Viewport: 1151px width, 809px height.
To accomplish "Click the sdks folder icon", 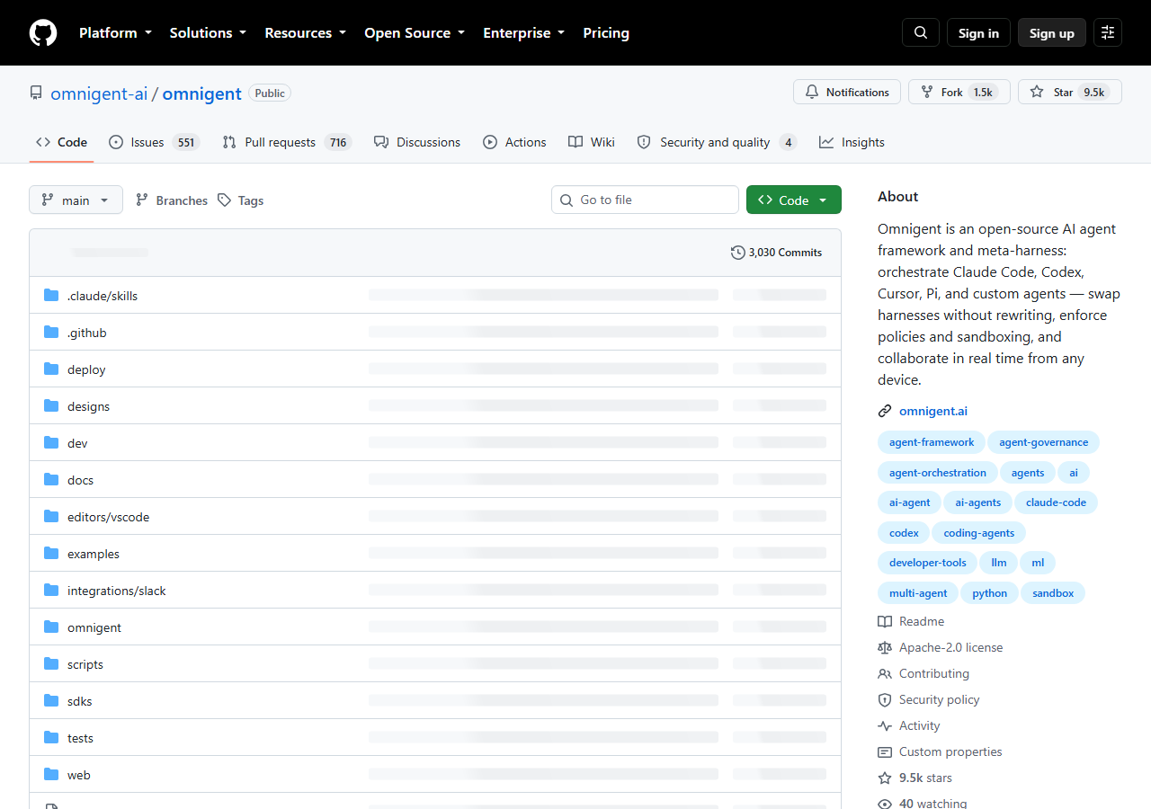I will click(51, 701).
